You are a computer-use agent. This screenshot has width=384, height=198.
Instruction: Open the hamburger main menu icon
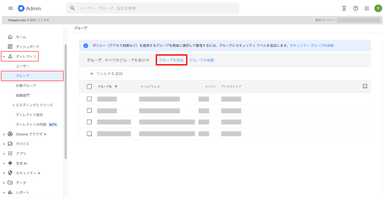click(x=11, y=8)
